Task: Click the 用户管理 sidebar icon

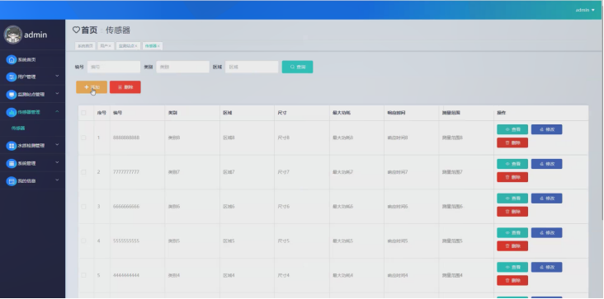Action: pyautogui.click(x=12, y=77)
